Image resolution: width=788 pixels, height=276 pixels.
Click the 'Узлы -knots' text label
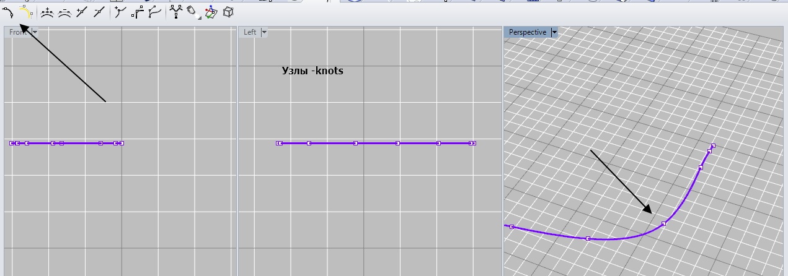coord(312,71)
